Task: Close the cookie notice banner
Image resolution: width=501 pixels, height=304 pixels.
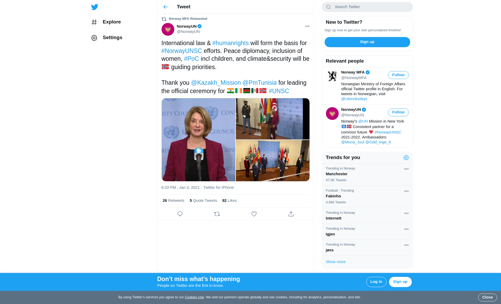Action: [487, 297]
